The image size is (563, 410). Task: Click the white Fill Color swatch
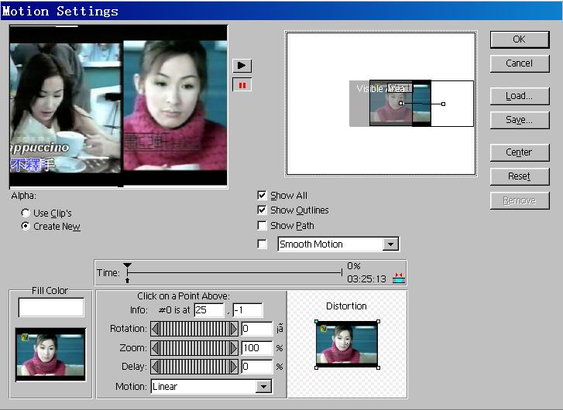point(51,308)
